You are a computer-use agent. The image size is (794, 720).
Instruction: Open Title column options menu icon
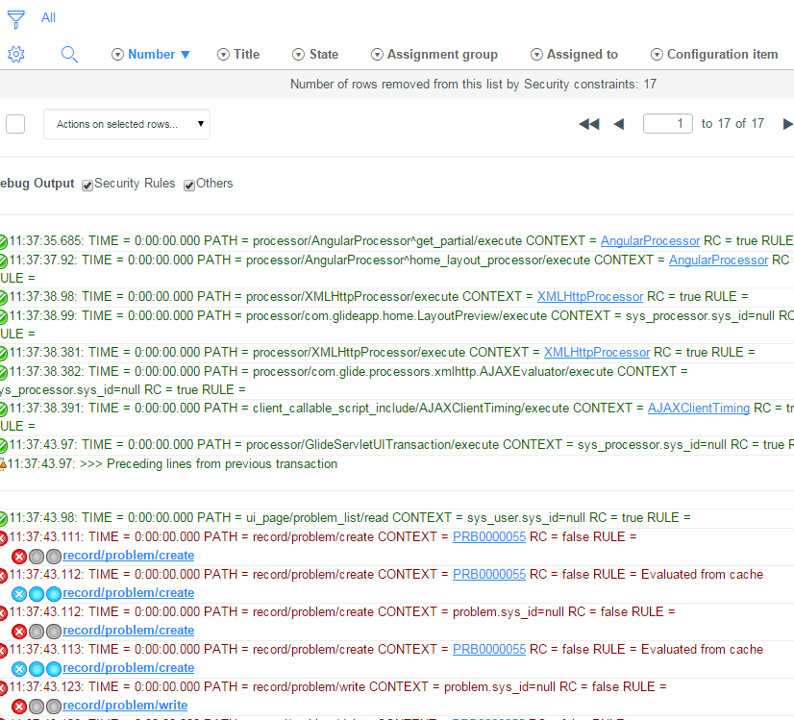point(223,54)
